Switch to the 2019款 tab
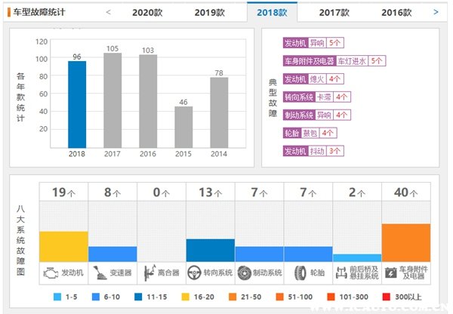The height and width of the screenshot is (314, 453). coord(209,12)
